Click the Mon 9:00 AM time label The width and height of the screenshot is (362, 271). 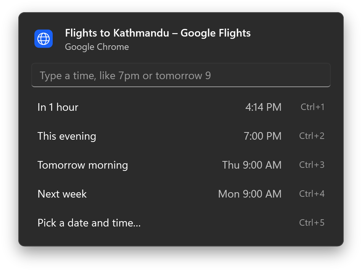click(250, 194)
